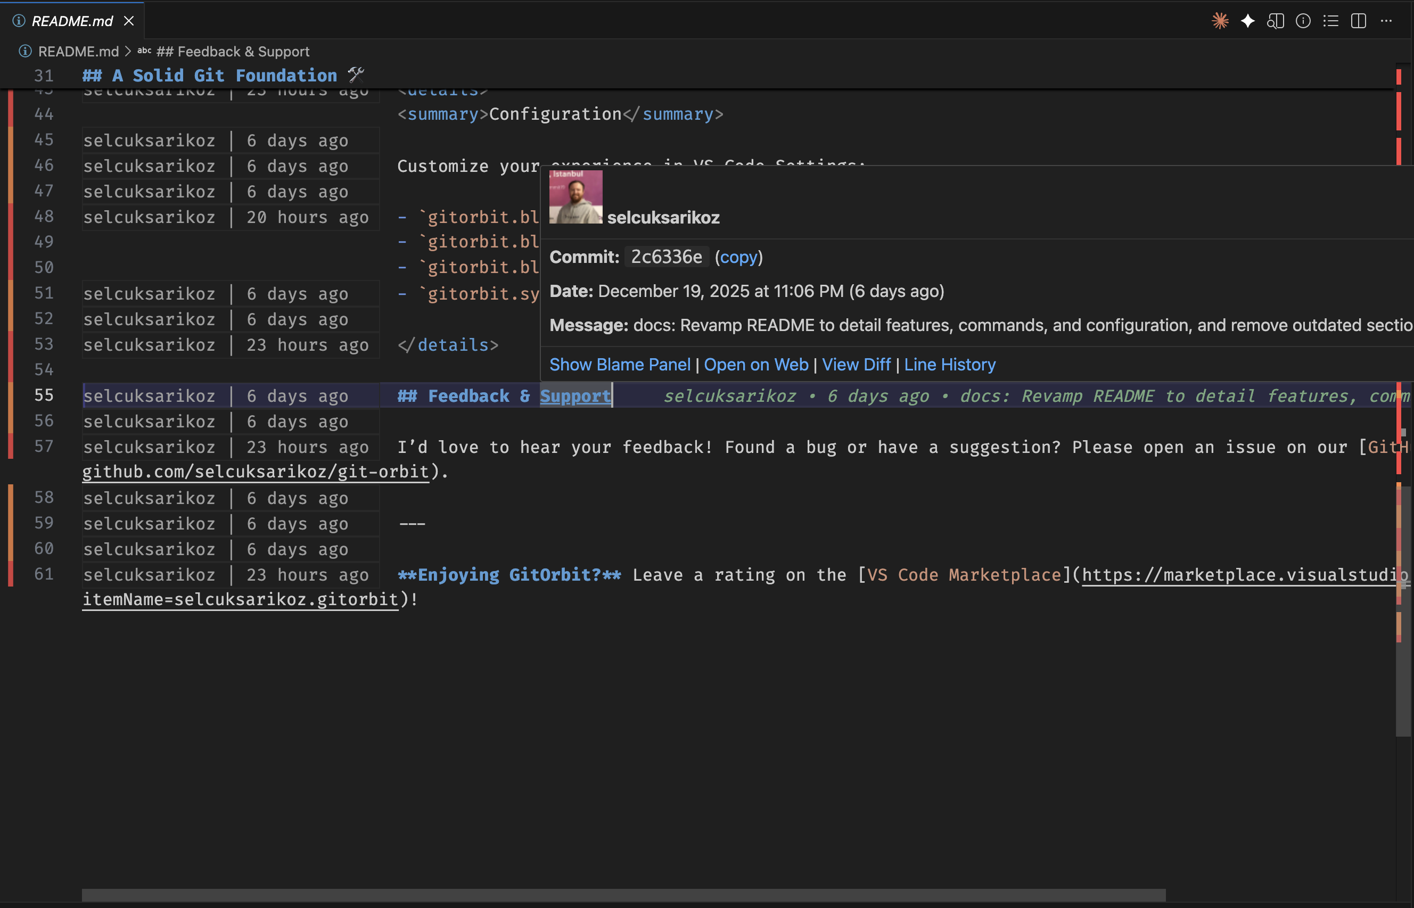Open View Diff for commit 2c6336e

[x=856, y=365]
